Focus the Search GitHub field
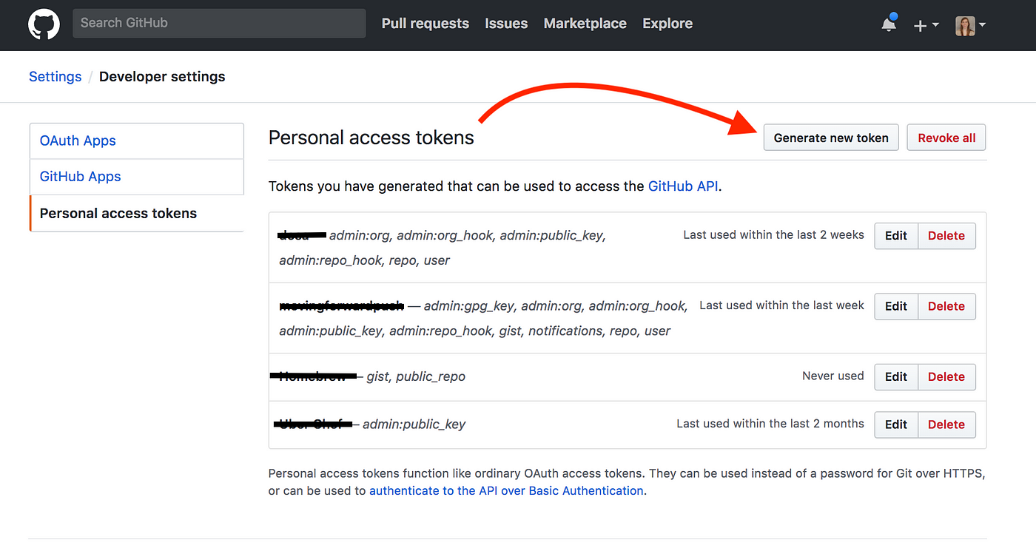 pos(219,23)
